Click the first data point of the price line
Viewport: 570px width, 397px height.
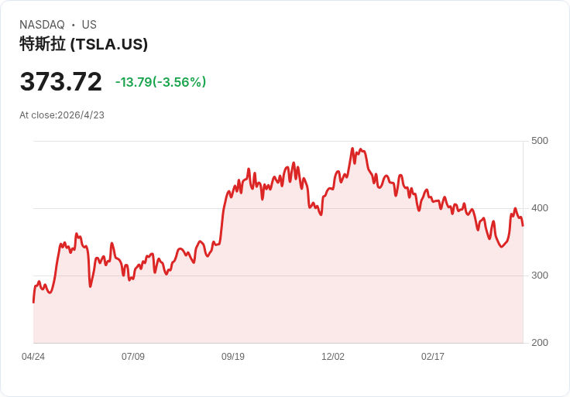[x=33, y=302]
